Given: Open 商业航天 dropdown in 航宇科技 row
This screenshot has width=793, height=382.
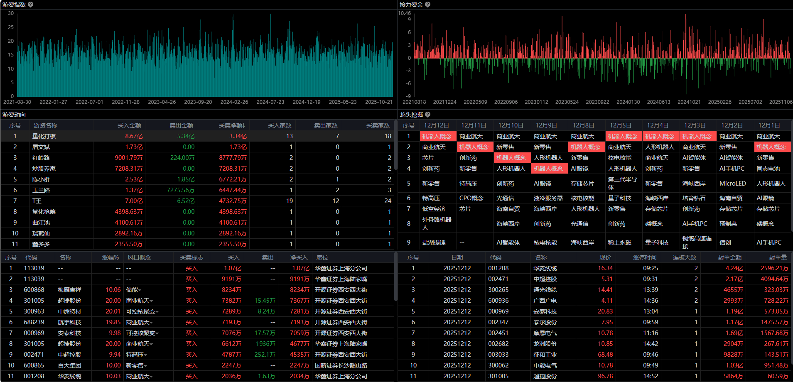Looking at the screenshot, I should coord(152,323).
